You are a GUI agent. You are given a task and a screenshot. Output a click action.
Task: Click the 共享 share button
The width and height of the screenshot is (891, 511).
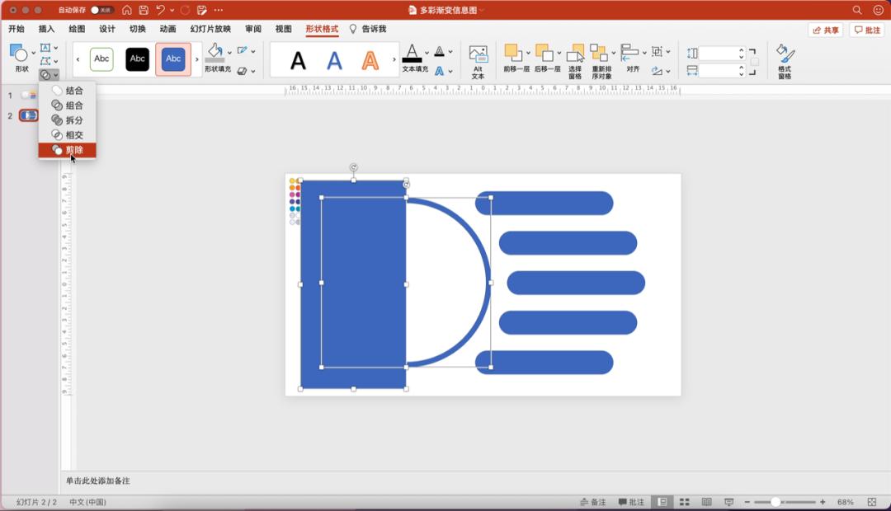825,28
